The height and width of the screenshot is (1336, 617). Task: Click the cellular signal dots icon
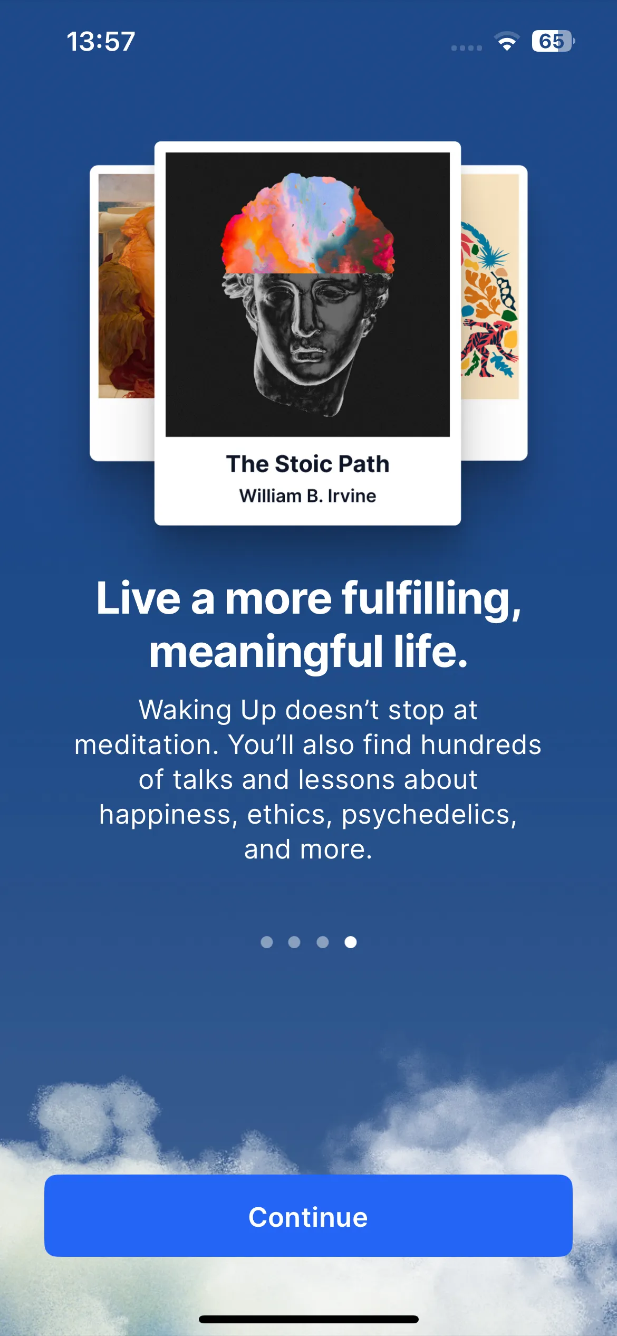click(467, 47)
